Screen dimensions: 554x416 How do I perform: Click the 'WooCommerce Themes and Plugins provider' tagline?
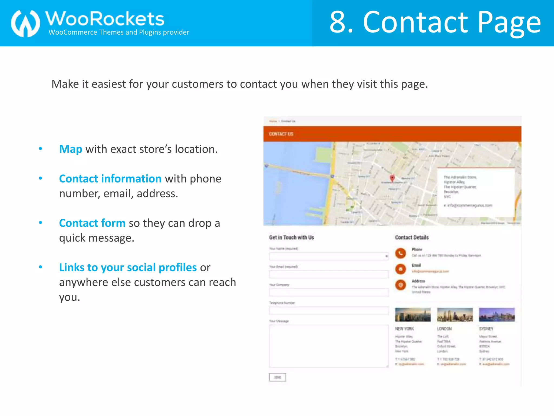point(119,32)
